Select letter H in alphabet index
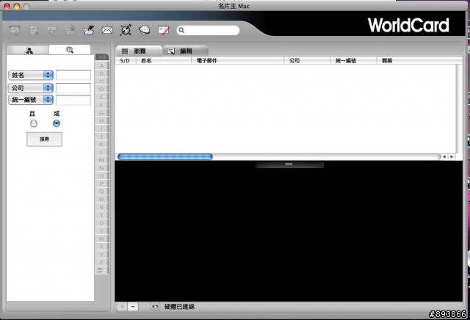The height and width of the screenshot is (320, 470). [x=101, y=121]
